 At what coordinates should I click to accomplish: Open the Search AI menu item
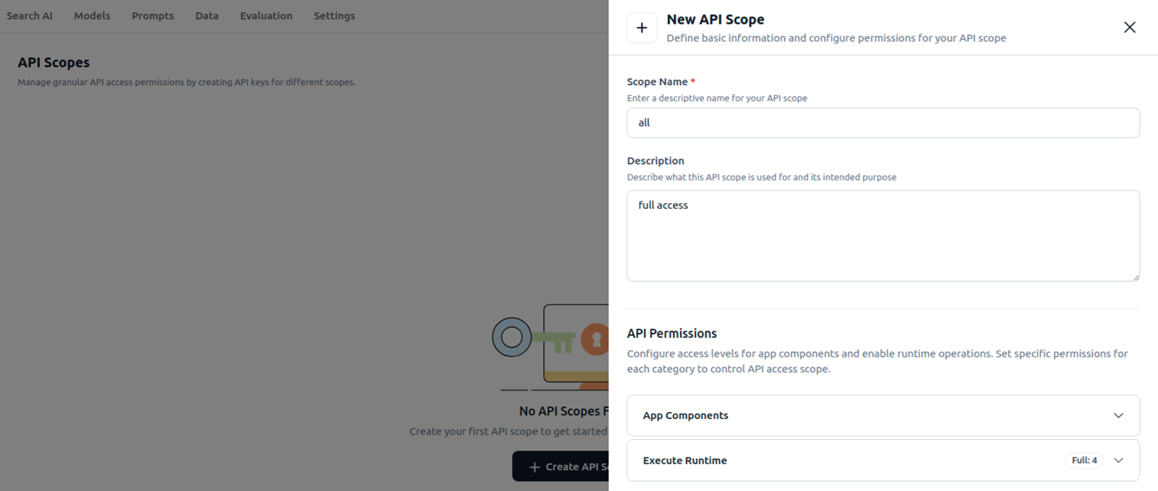coord(29,16)
